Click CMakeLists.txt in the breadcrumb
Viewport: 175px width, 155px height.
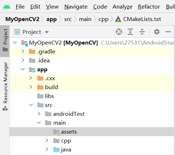[142, 19]
